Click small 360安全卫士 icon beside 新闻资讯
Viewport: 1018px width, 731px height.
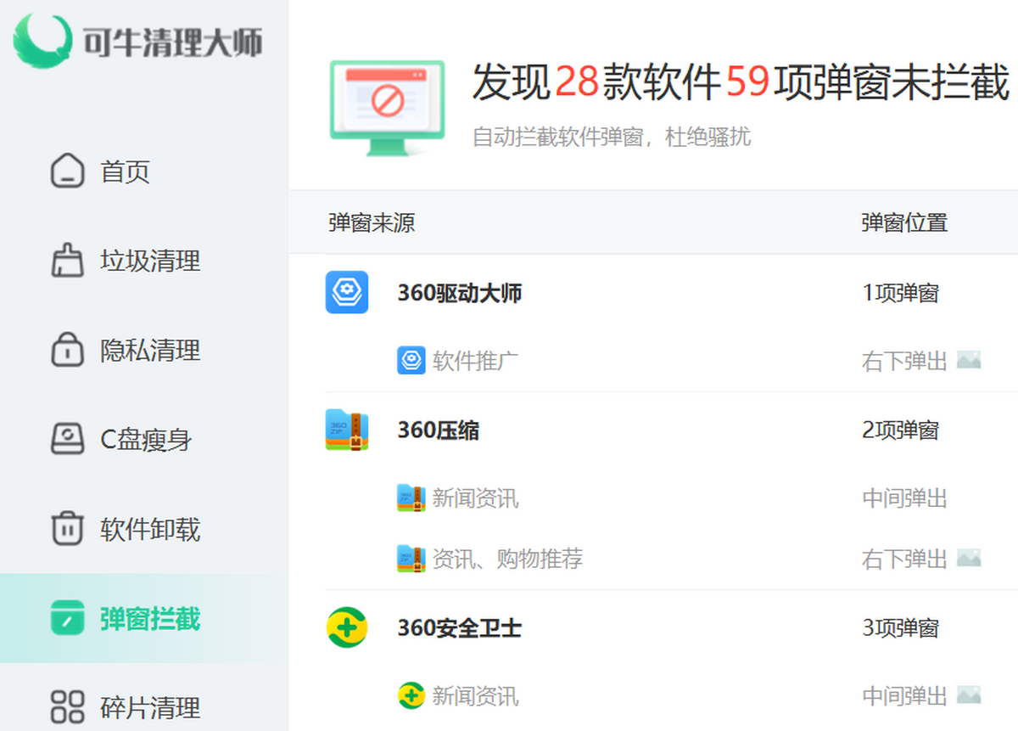(x=411, y=696)
